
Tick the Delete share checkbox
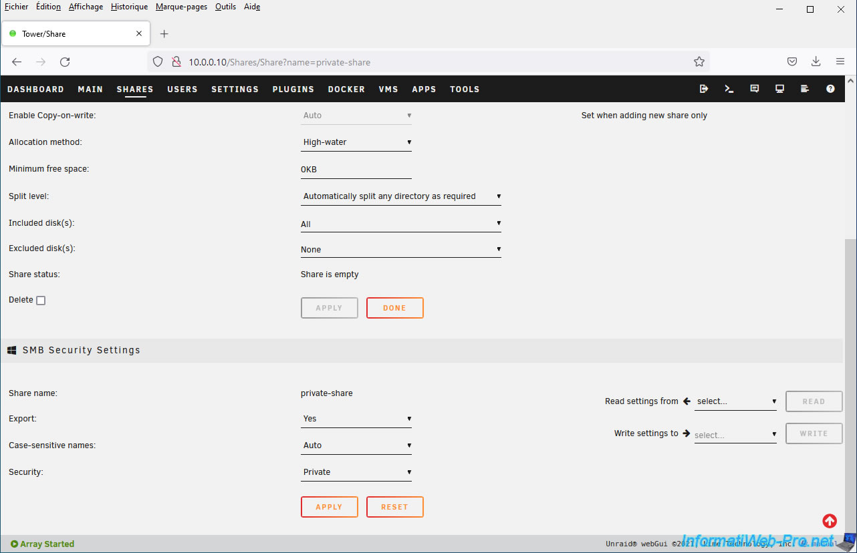click(x=41, y=301)
